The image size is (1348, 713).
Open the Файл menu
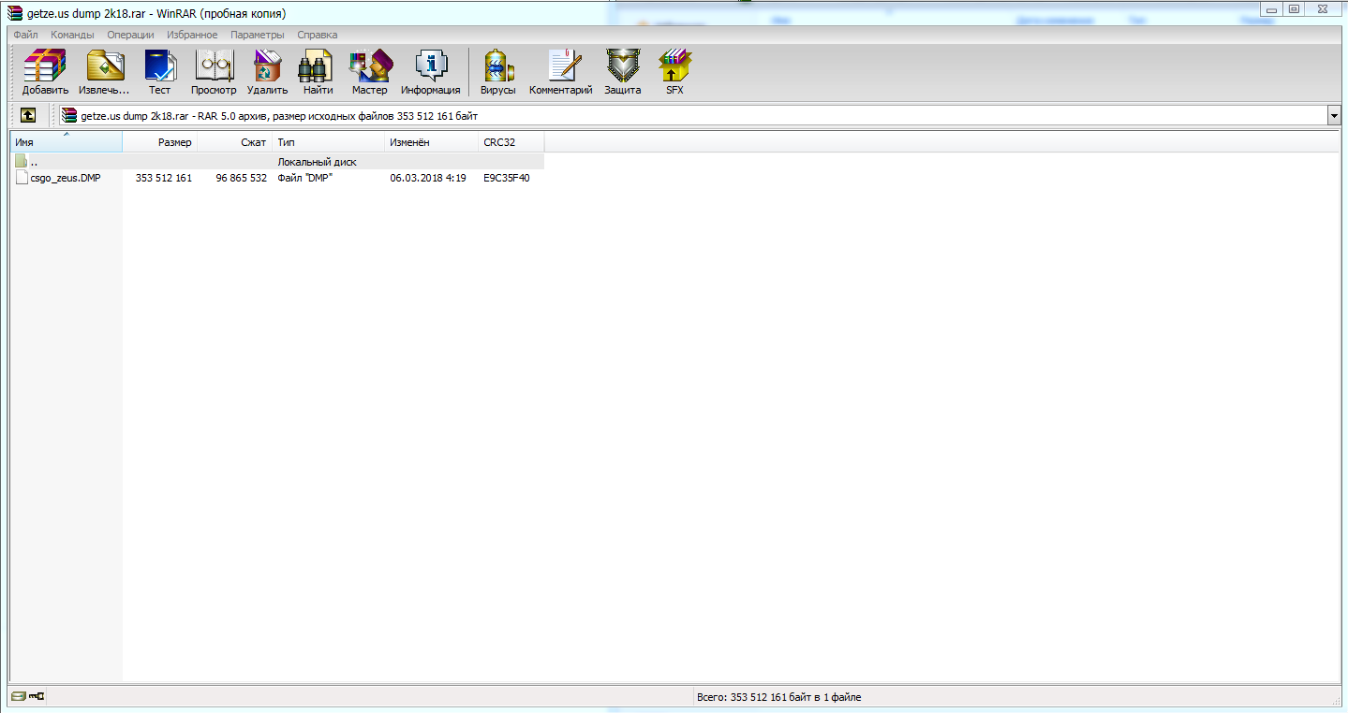tap(25, 35)
